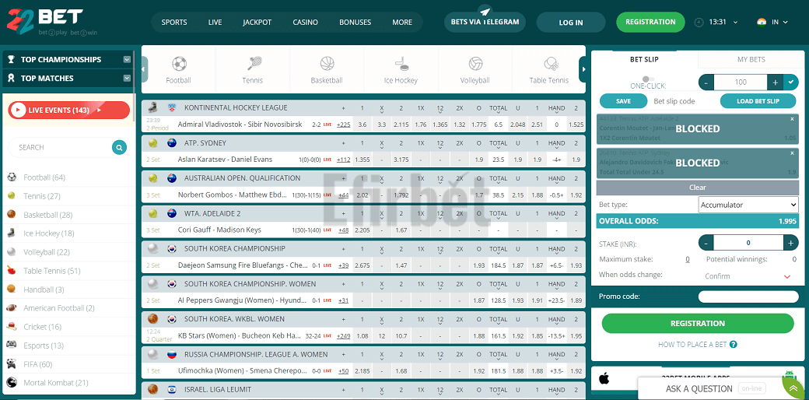Remove the Corentin Moutet blocked bet

tap(793, 119)
